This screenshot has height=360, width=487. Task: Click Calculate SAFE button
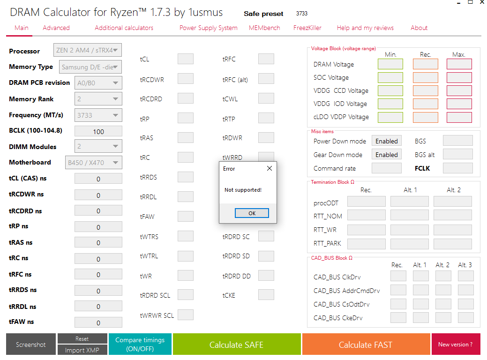coord(237,344)
